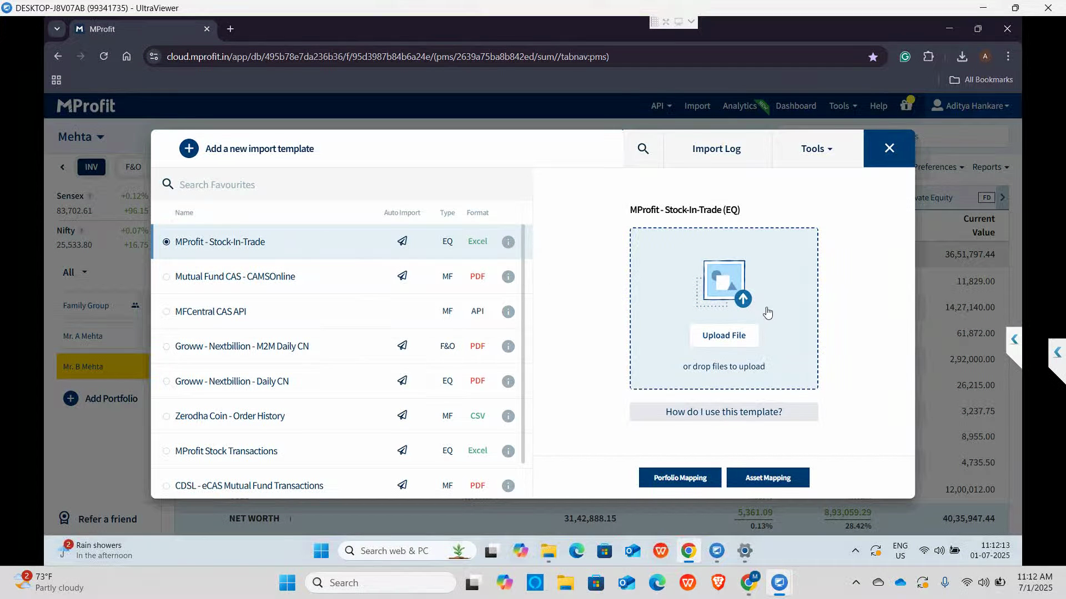Select MProfit - Stock-In-Trade radio button
Screen dimensions: 1066x599
pyautogui.click(x=166, y=242)
